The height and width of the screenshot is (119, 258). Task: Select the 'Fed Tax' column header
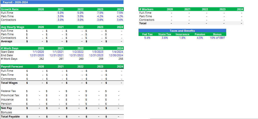click(x=148, y=34)
